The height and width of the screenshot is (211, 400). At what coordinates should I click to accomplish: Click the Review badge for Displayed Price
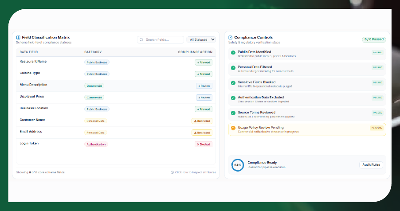[204, 98]
